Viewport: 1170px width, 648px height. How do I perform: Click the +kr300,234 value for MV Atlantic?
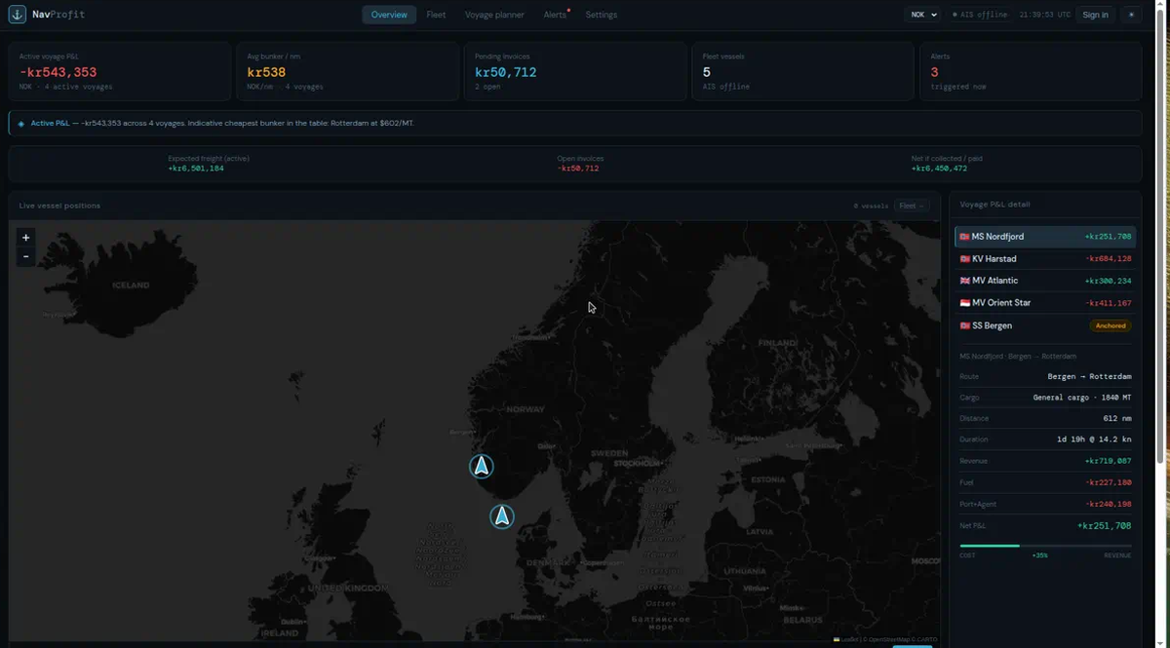[1108, 281]
